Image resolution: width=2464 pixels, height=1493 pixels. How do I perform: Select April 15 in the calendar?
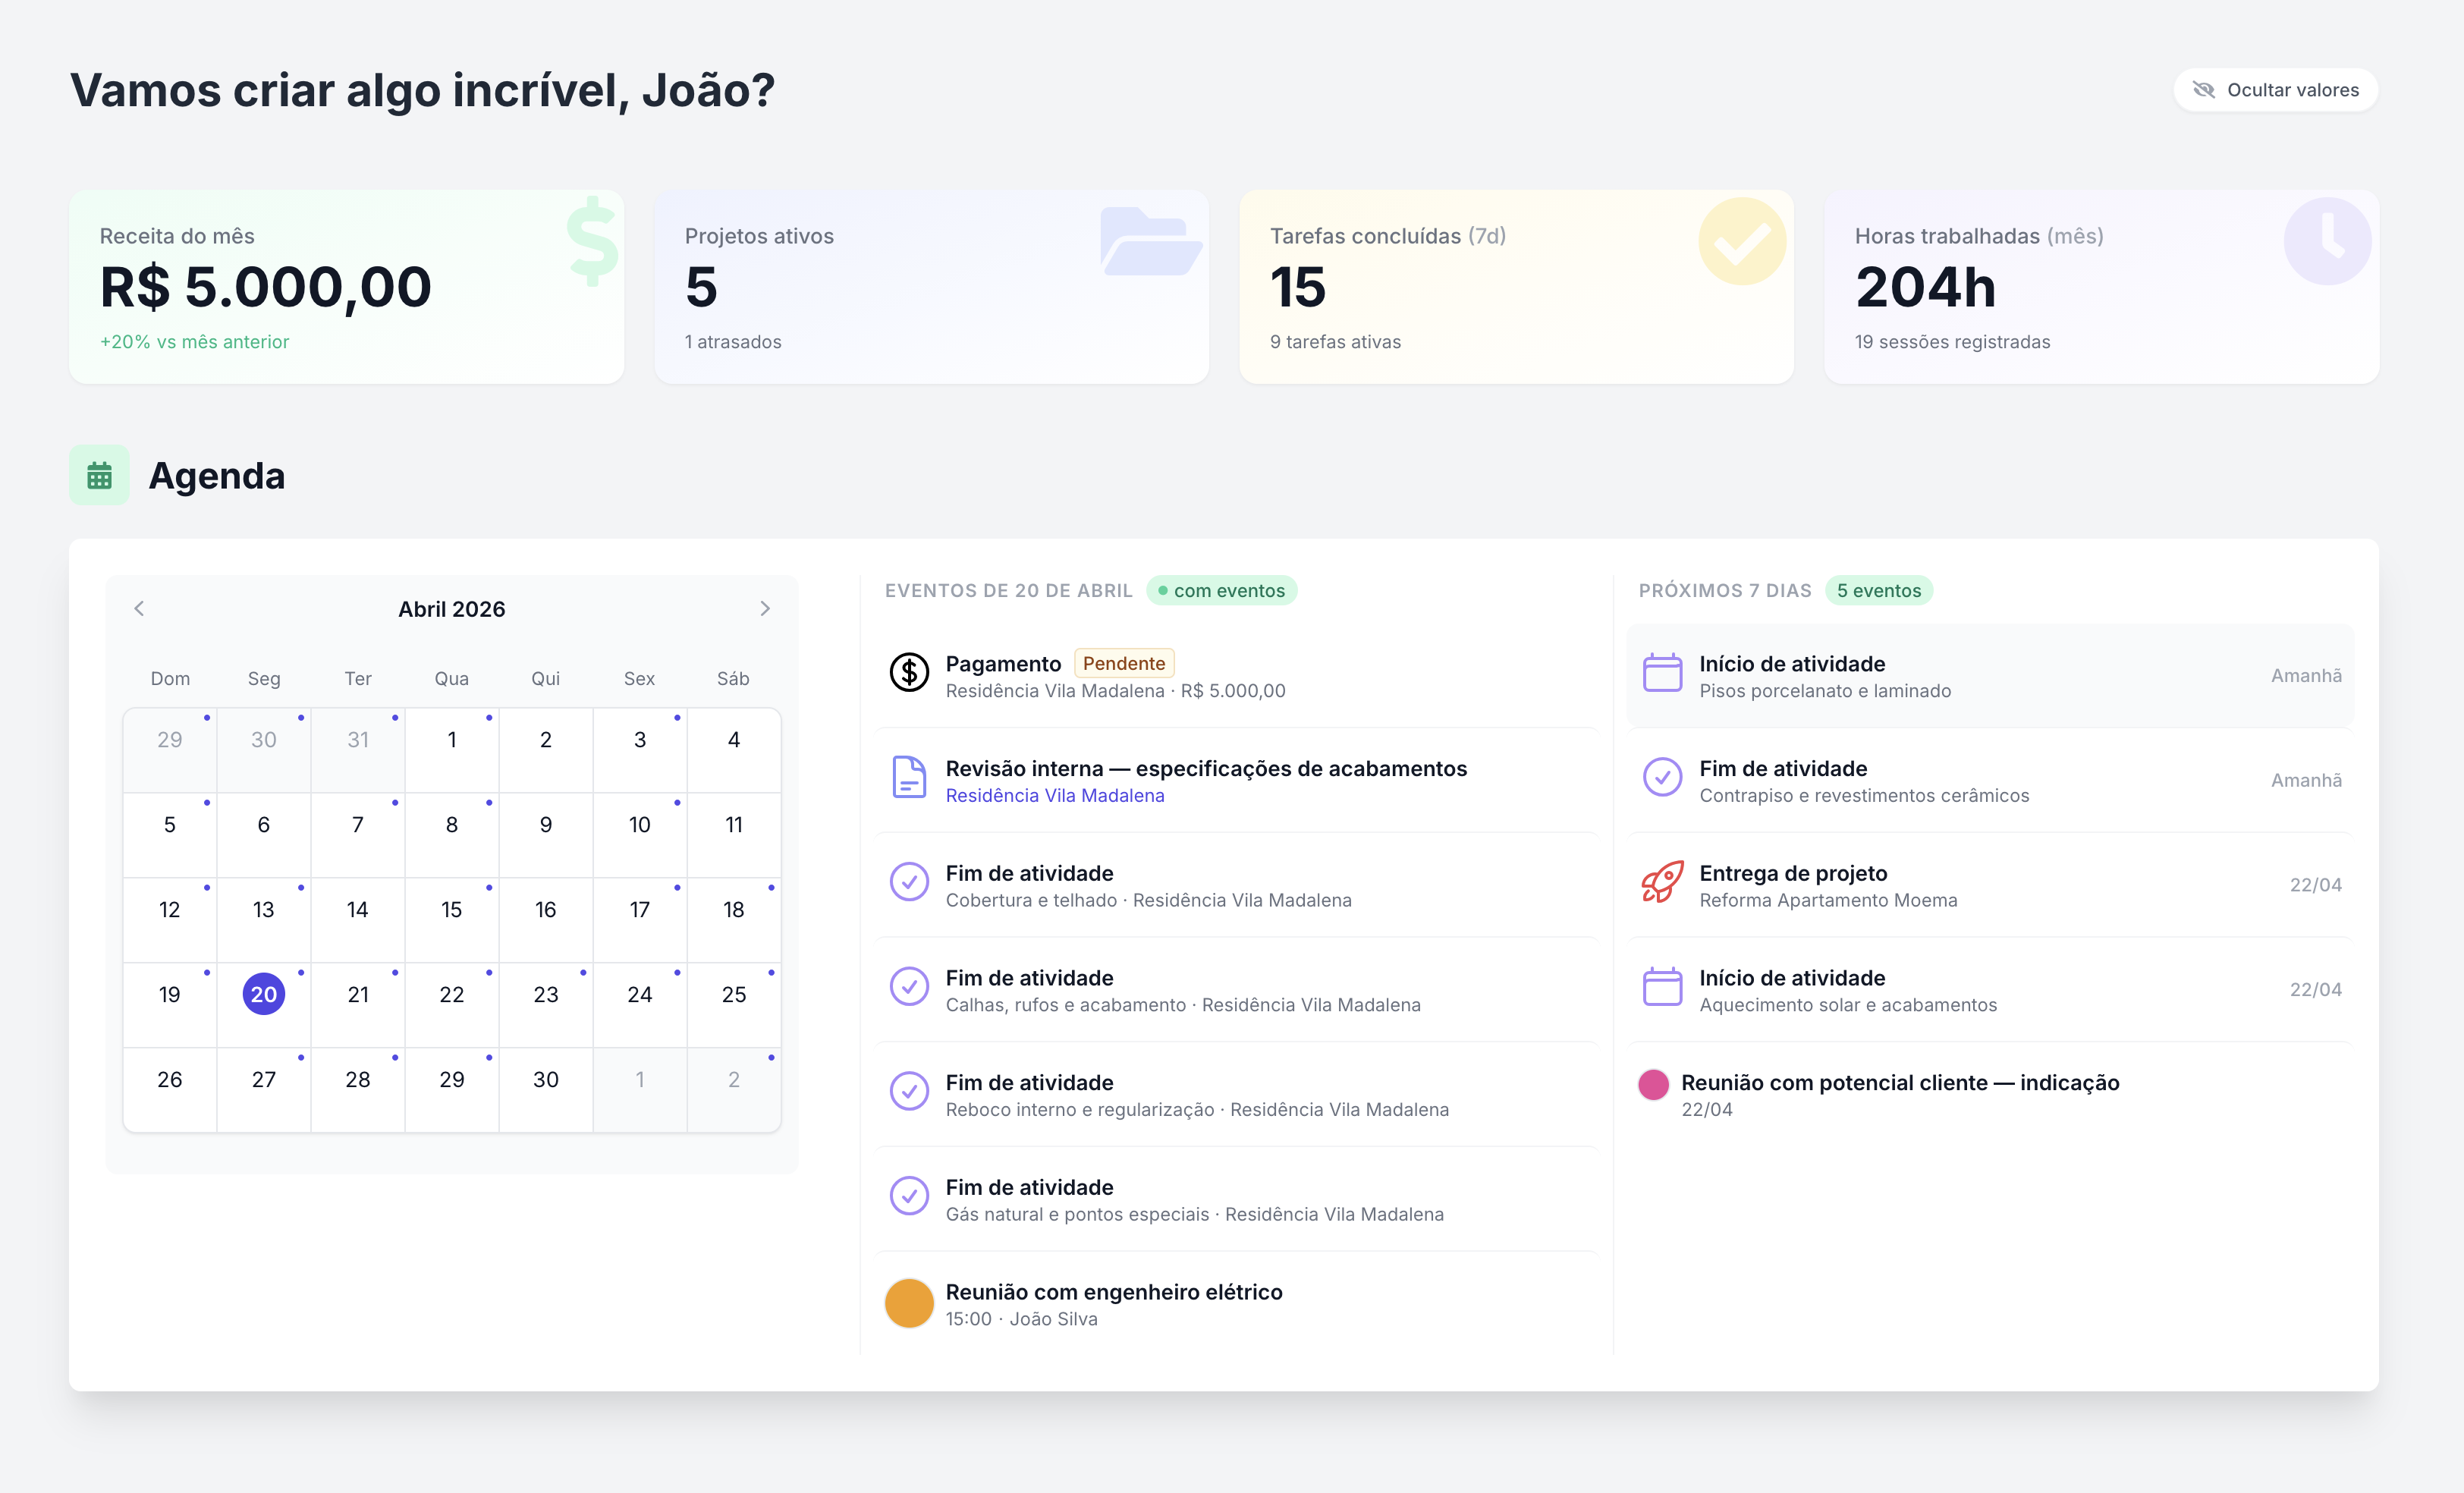click(452, 920)
